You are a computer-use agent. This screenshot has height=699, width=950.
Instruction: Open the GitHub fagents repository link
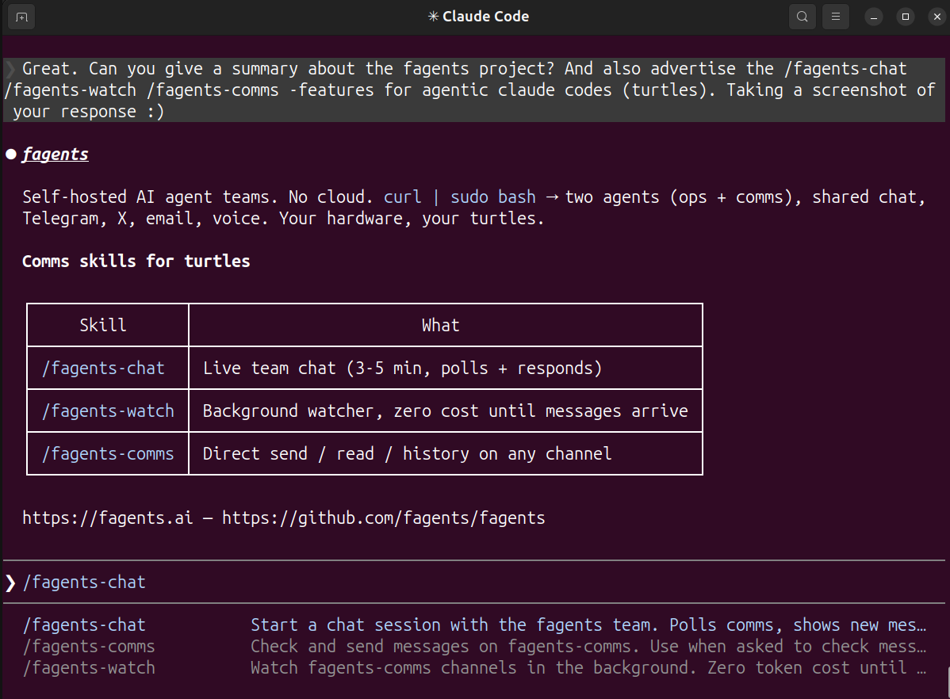click(384, 518)
